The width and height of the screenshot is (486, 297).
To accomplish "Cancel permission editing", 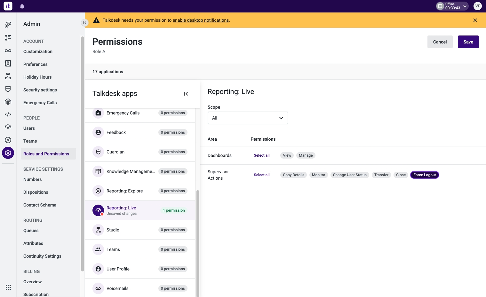I will 440,42.
